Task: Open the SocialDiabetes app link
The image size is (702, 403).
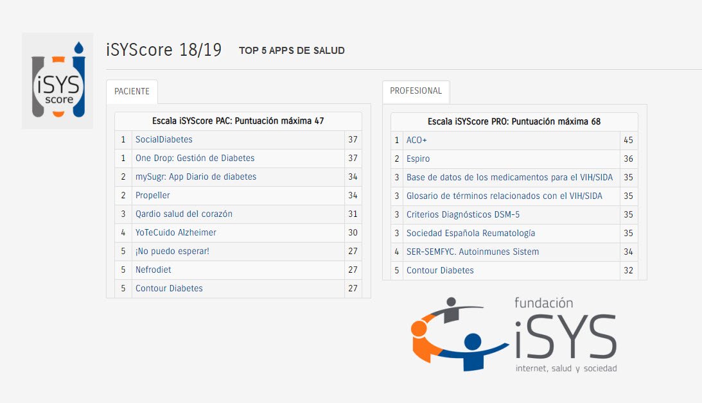Action: tap(164, 139)
